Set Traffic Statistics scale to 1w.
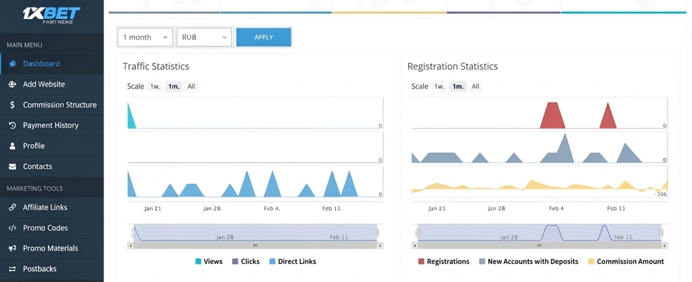 (x=155, y=87)
